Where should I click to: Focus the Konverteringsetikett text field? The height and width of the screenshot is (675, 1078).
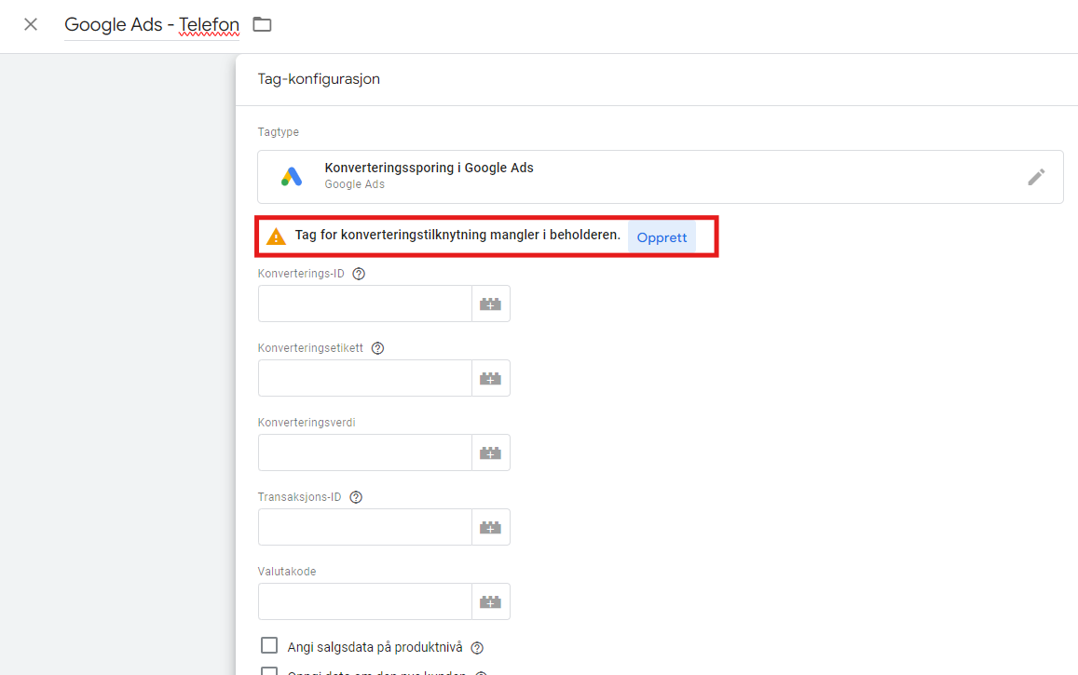click(365, 378)
